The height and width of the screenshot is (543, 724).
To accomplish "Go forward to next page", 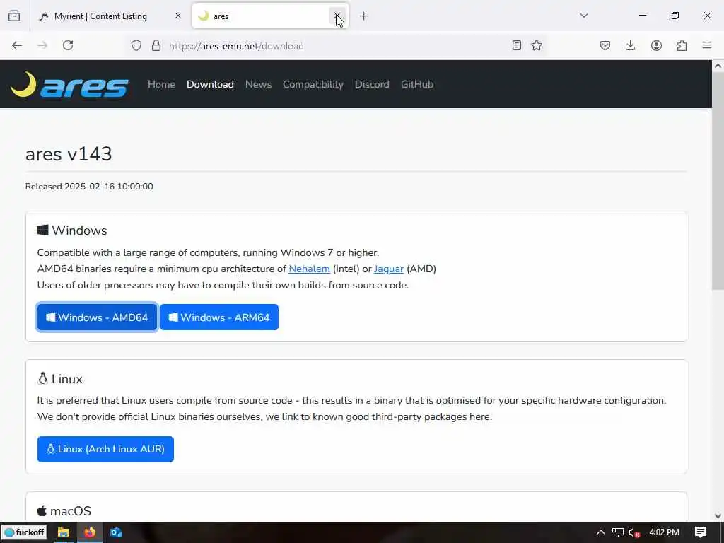I will pyautogui.click(x=42, y=45).
